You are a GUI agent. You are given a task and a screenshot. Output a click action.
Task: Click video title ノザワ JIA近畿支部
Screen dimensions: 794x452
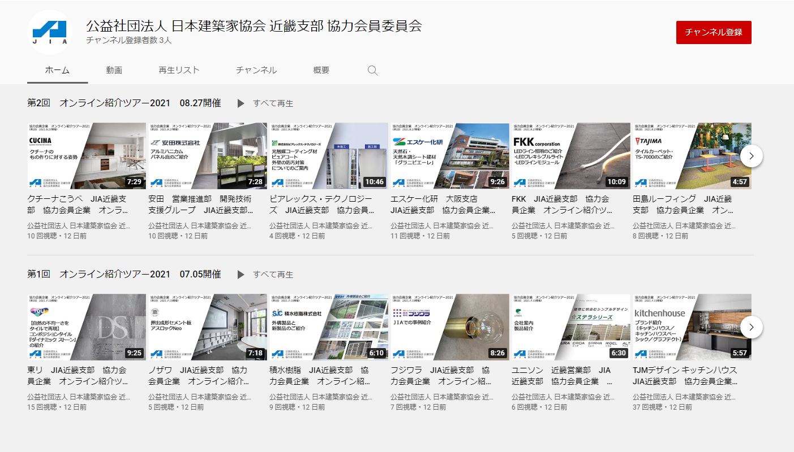[x=198, y=376]
